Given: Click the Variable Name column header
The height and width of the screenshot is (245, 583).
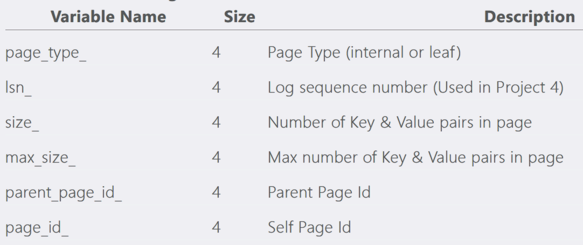Looking at the screenshot, I should 108,17.
